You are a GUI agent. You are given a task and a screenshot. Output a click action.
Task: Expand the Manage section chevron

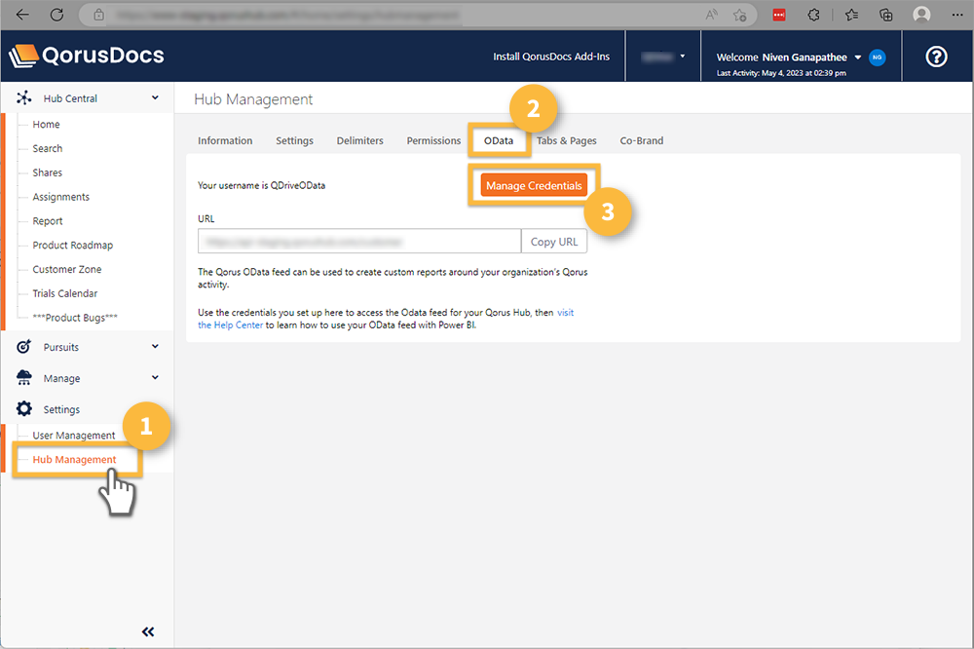tap(155, 377)
